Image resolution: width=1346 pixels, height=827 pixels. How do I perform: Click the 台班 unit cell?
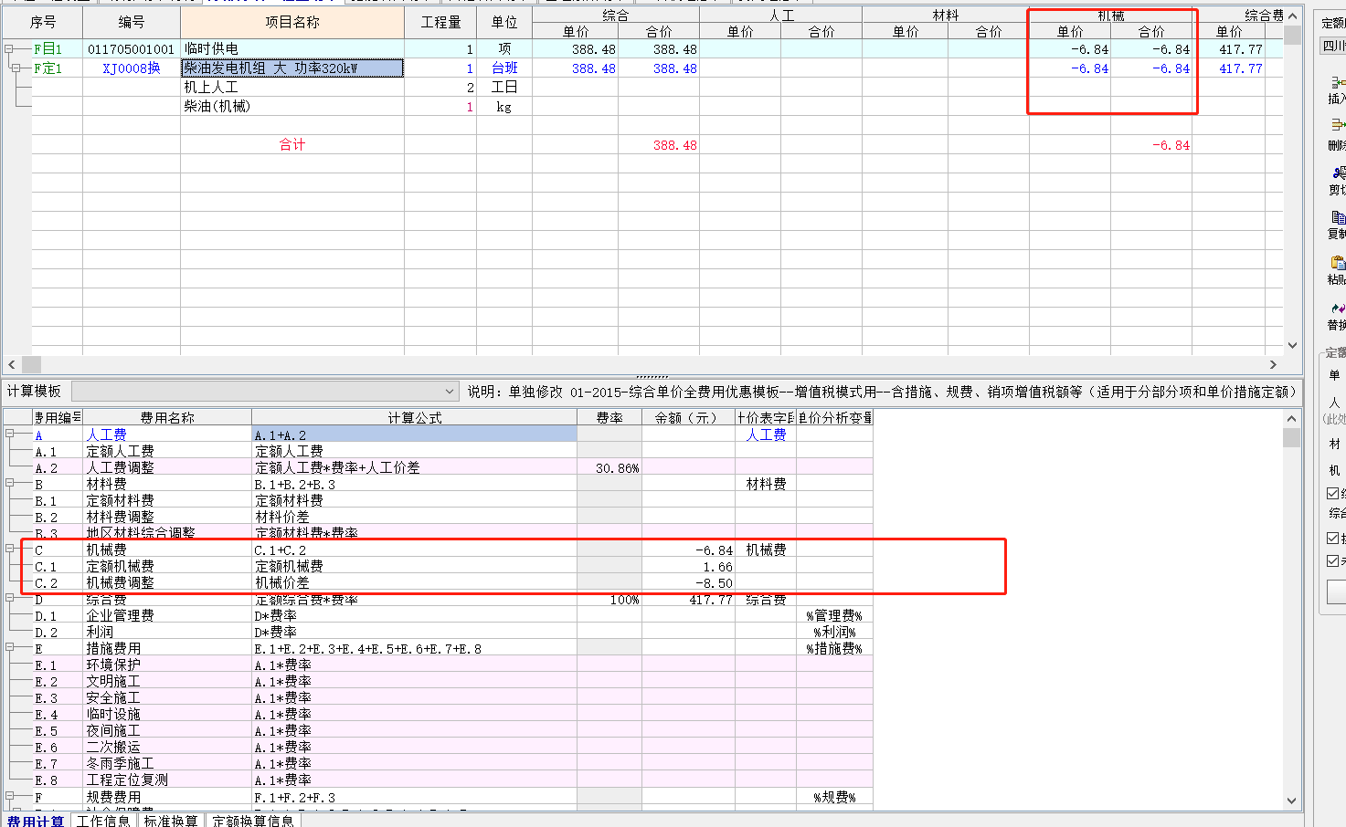click(504, 68)
